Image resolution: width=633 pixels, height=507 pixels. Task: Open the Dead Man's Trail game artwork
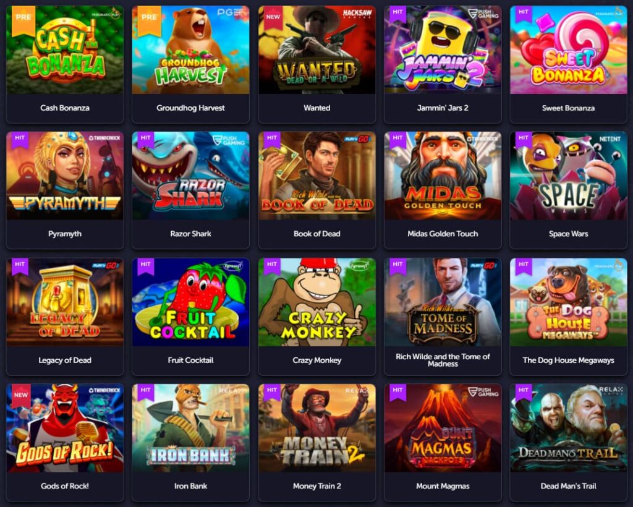[569, 428]
